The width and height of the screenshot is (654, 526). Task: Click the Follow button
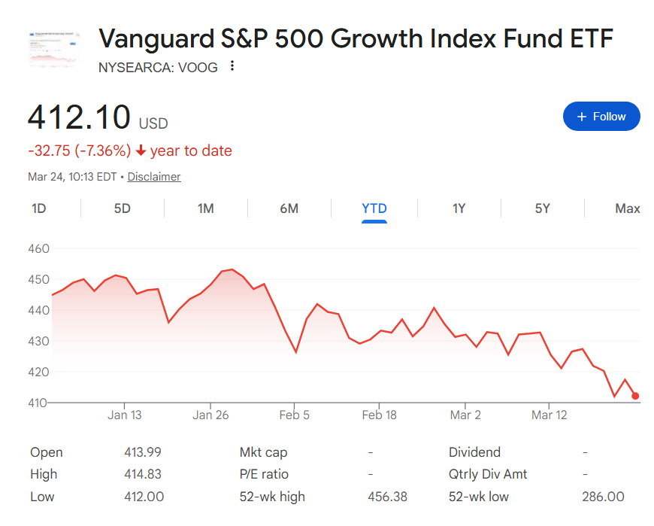[x=601, y=117]
